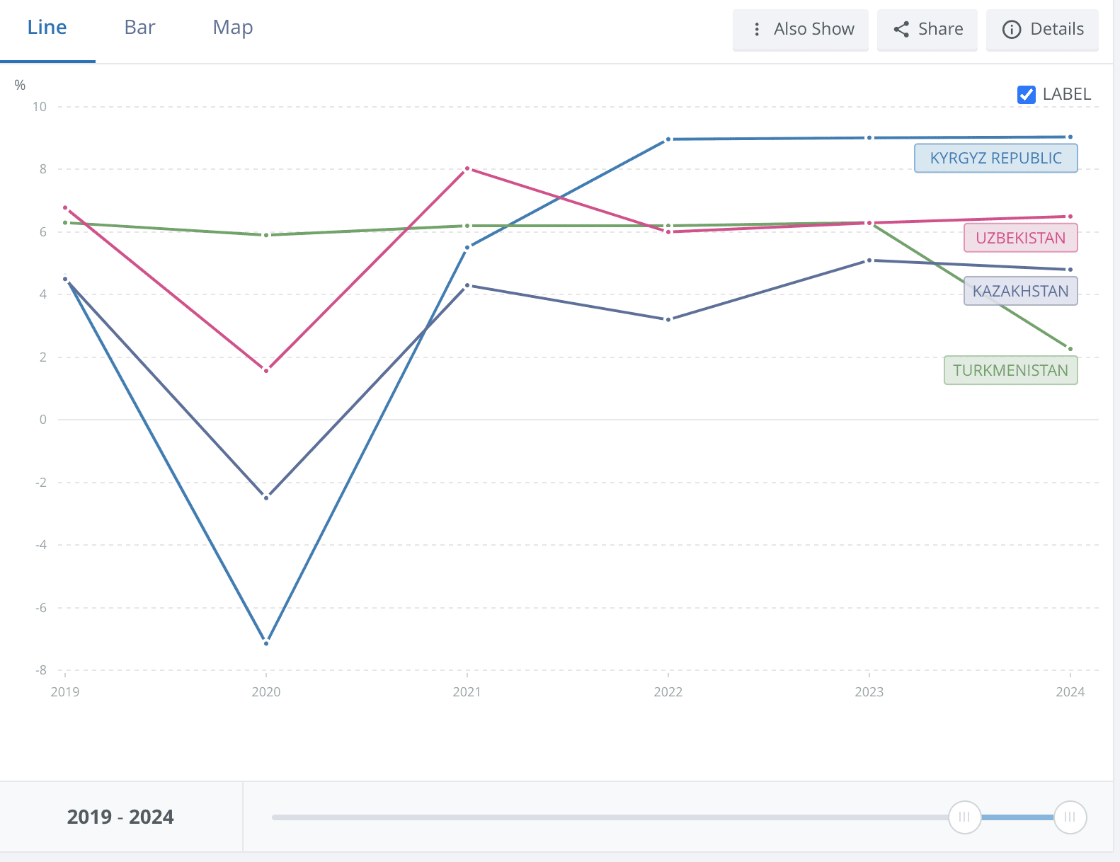Click the gray slider track left of handles
The width and height of the screenshot is (1120, 862).
pyautogui.click(x=609, y=817)
